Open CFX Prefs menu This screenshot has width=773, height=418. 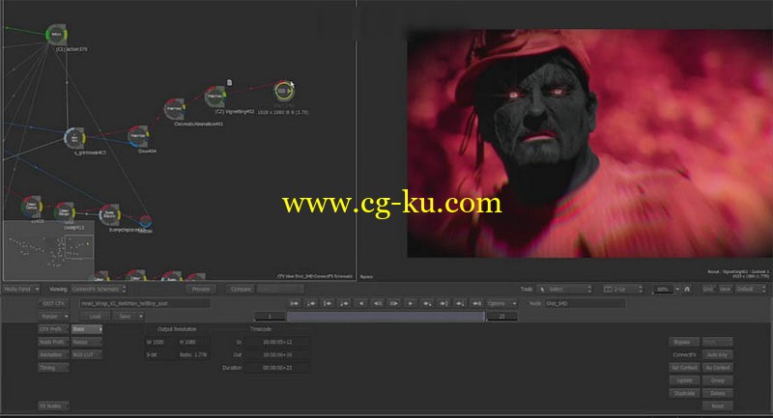click(54, 329)
